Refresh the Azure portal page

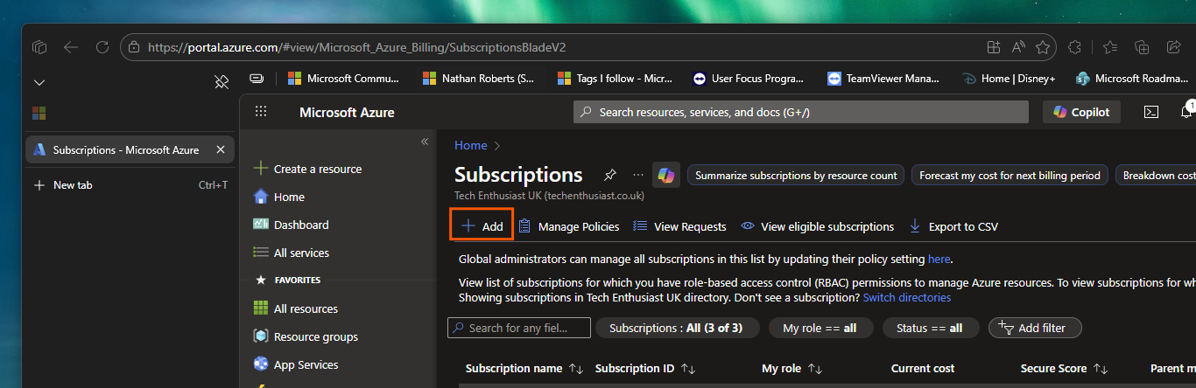(102, 47)
